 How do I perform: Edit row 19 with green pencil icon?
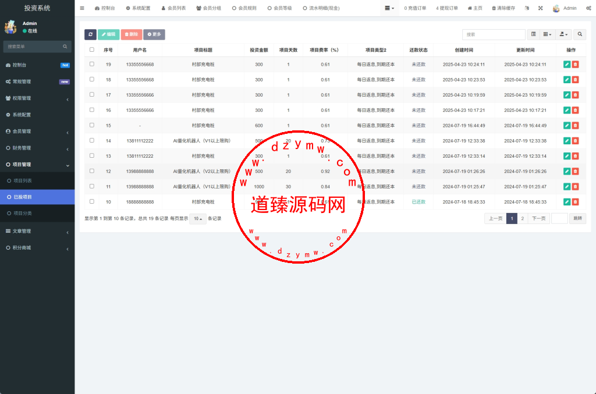pyautogui.click(x=567, y=65)
